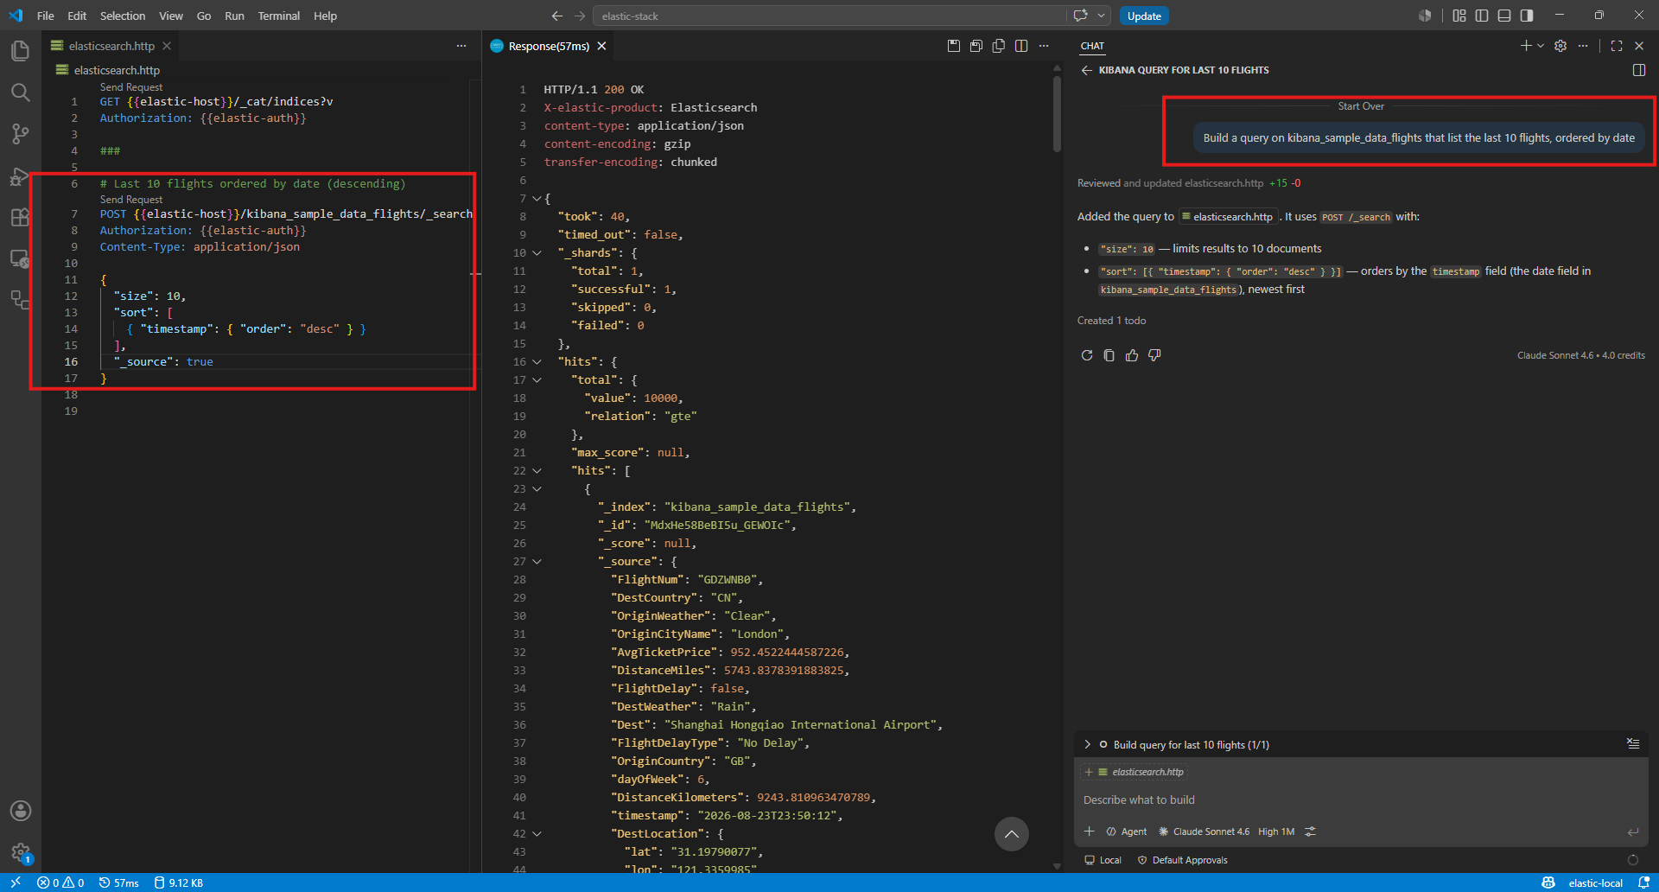This screenshot has width=1659, height=892.
Task: Open the Selection menu
Action: click(123, 16)
